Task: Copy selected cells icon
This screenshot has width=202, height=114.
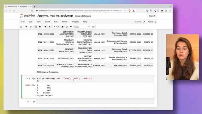Action: tap(36, 27)
